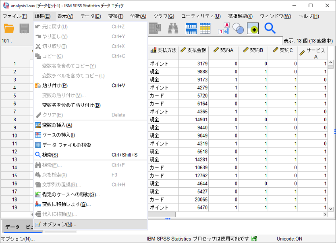Click the green plus toolbar icon
This screenshot has width=336, height=243.
coord(253,28)
